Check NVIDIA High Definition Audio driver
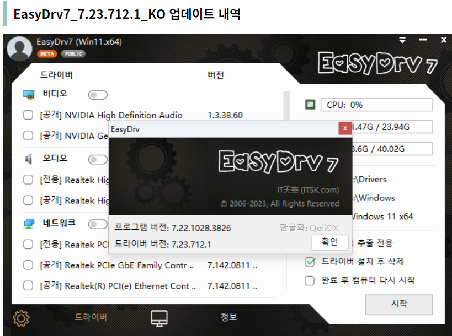 (28, 115)
